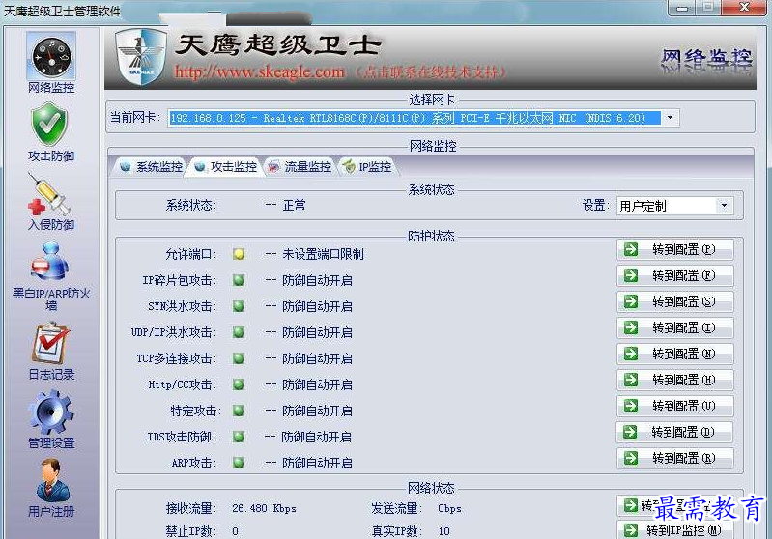
Task: Open 黑白IP/ARP防火墙 icon
Action: [49, 262]
